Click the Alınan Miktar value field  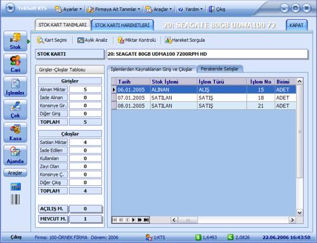[x=86, y=89]
